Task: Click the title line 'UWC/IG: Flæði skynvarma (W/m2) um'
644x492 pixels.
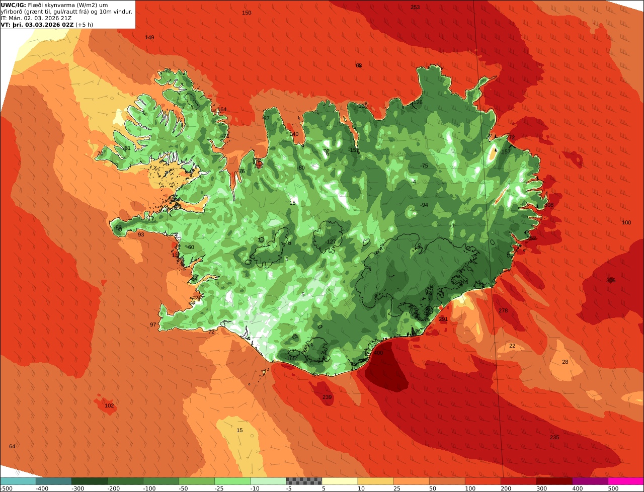Action: point(54,5)
